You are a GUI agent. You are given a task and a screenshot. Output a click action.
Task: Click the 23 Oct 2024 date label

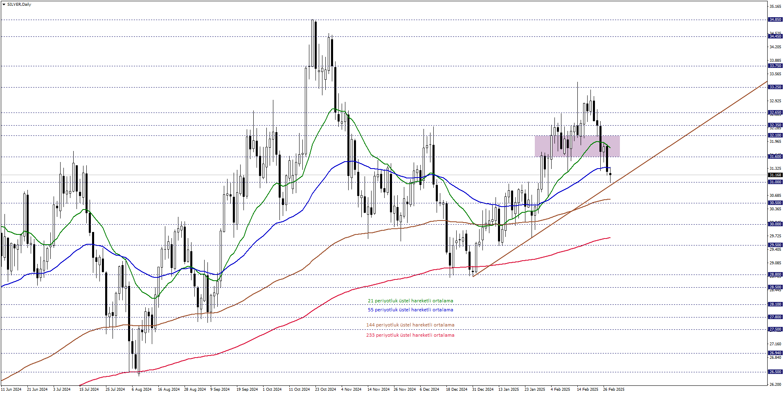325,389
